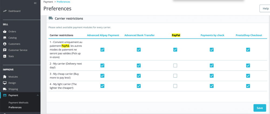Save the carrier restrictions
This screenshot has width=270, height=114.
click(259, 108)
